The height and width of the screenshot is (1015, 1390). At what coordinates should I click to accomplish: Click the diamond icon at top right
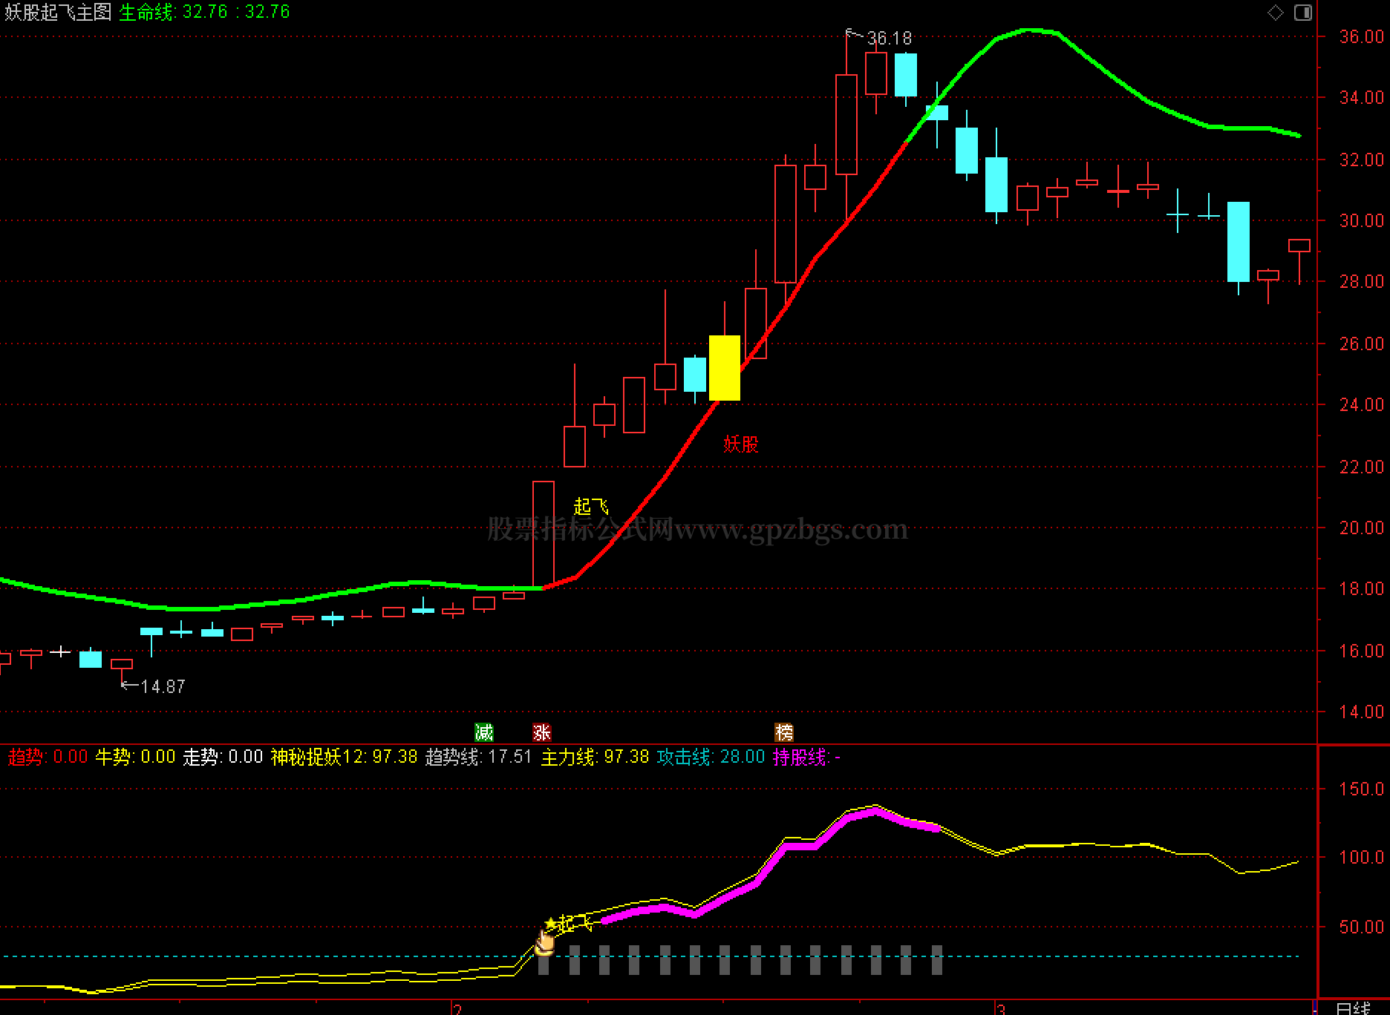(1276, 13)
